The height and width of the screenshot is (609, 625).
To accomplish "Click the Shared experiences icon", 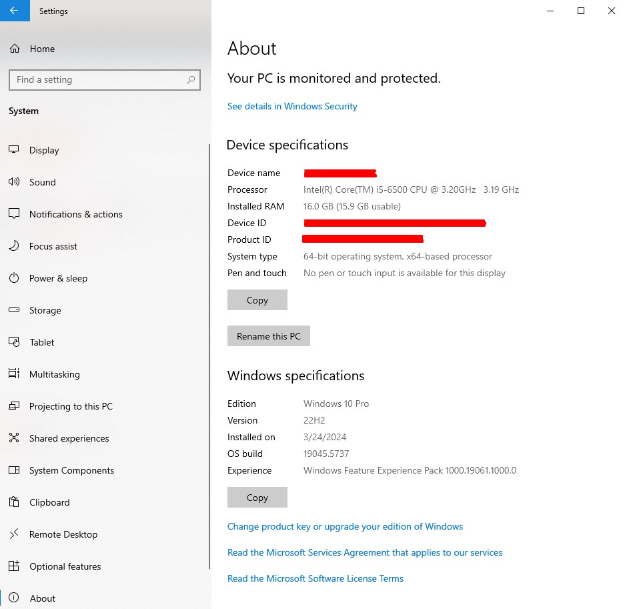I will click(14, 438).
